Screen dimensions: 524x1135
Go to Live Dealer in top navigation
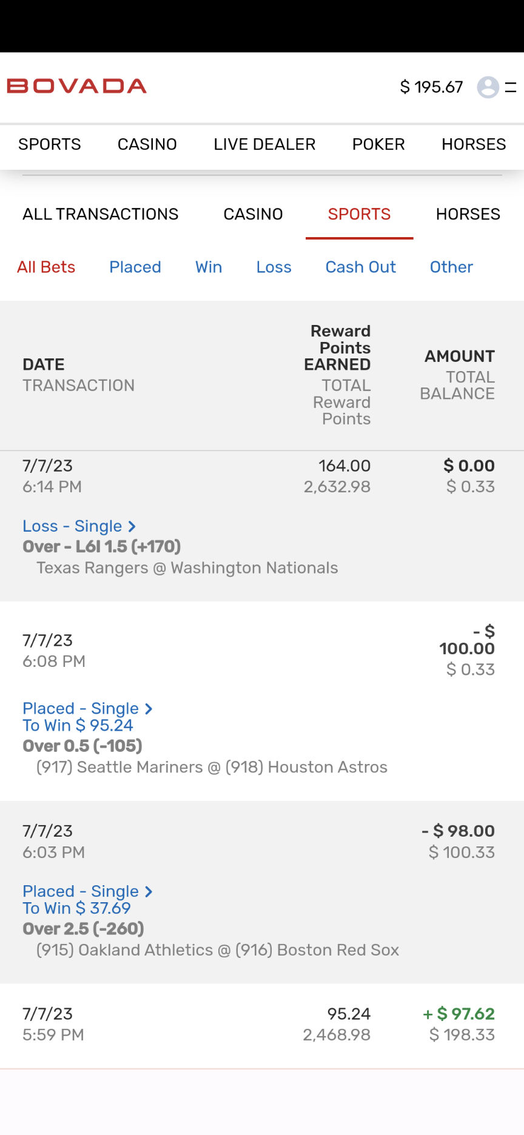264,144
